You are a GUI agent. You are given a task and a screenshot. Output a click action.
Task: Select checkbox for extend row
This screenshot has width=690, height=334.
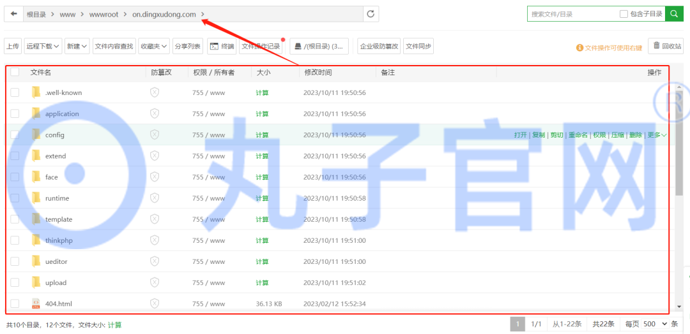click(15, 156)
